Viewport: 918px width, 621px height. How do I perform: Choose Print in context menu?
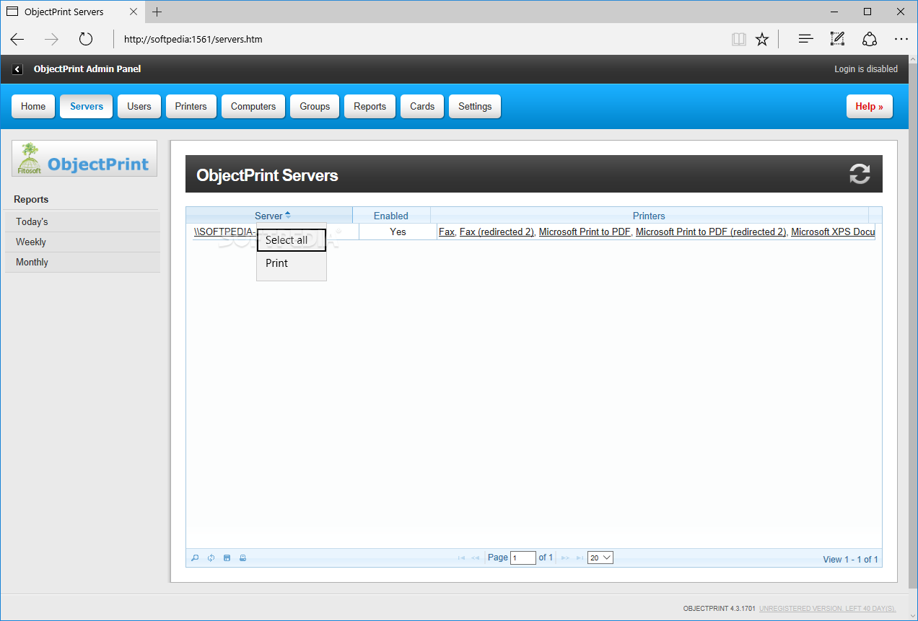coord(292,263)
